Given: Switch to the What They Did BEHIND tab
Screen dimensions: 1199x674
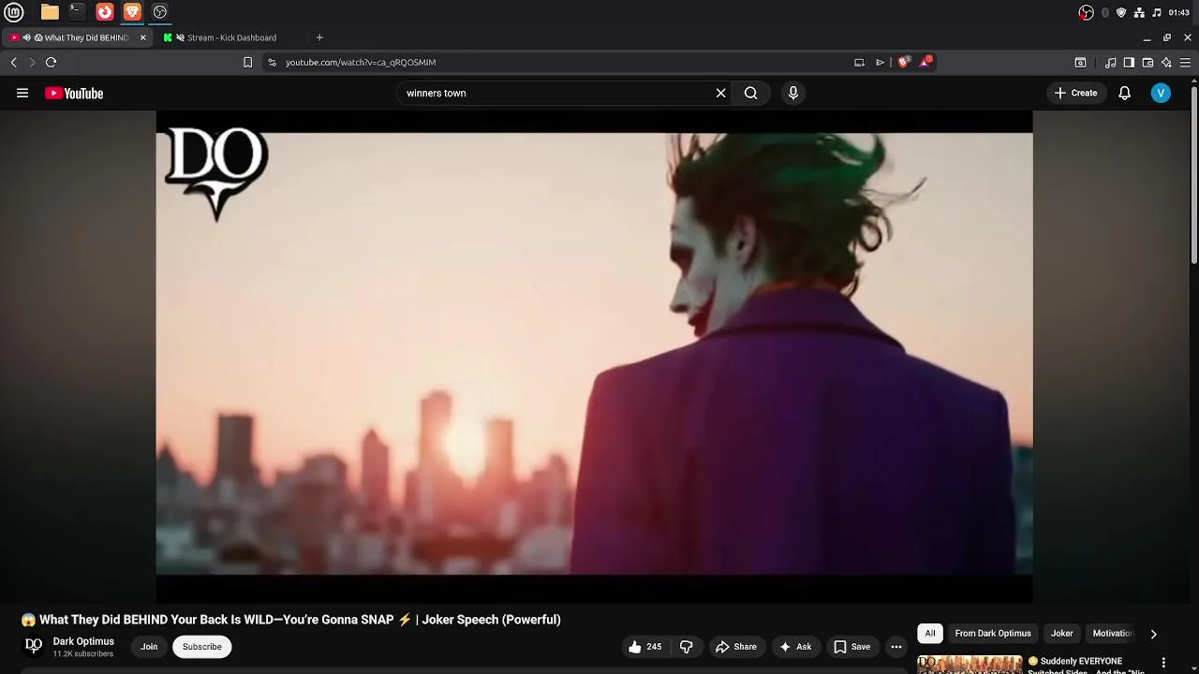Looking at the screenshot, I should [x=79, y=37].
